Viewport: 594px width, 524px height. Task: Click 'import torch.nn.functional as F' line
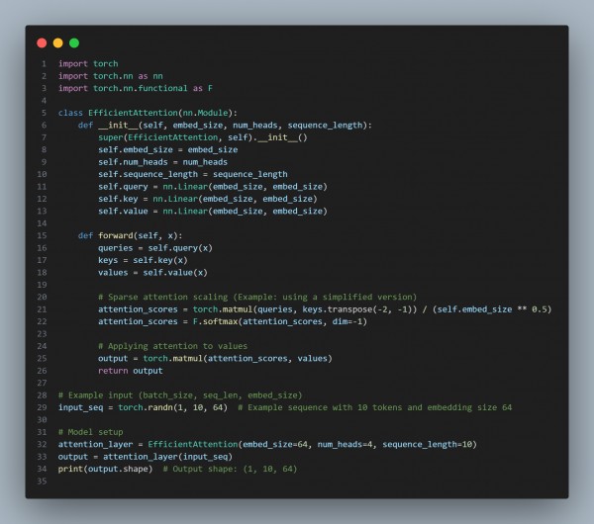tap(136, 88)
